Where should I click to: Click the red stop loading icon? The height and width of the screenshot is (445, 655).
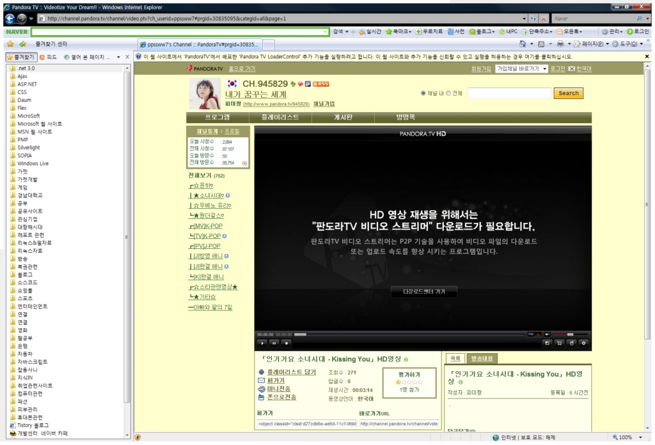pyautogui.click(x=544, y=19)
